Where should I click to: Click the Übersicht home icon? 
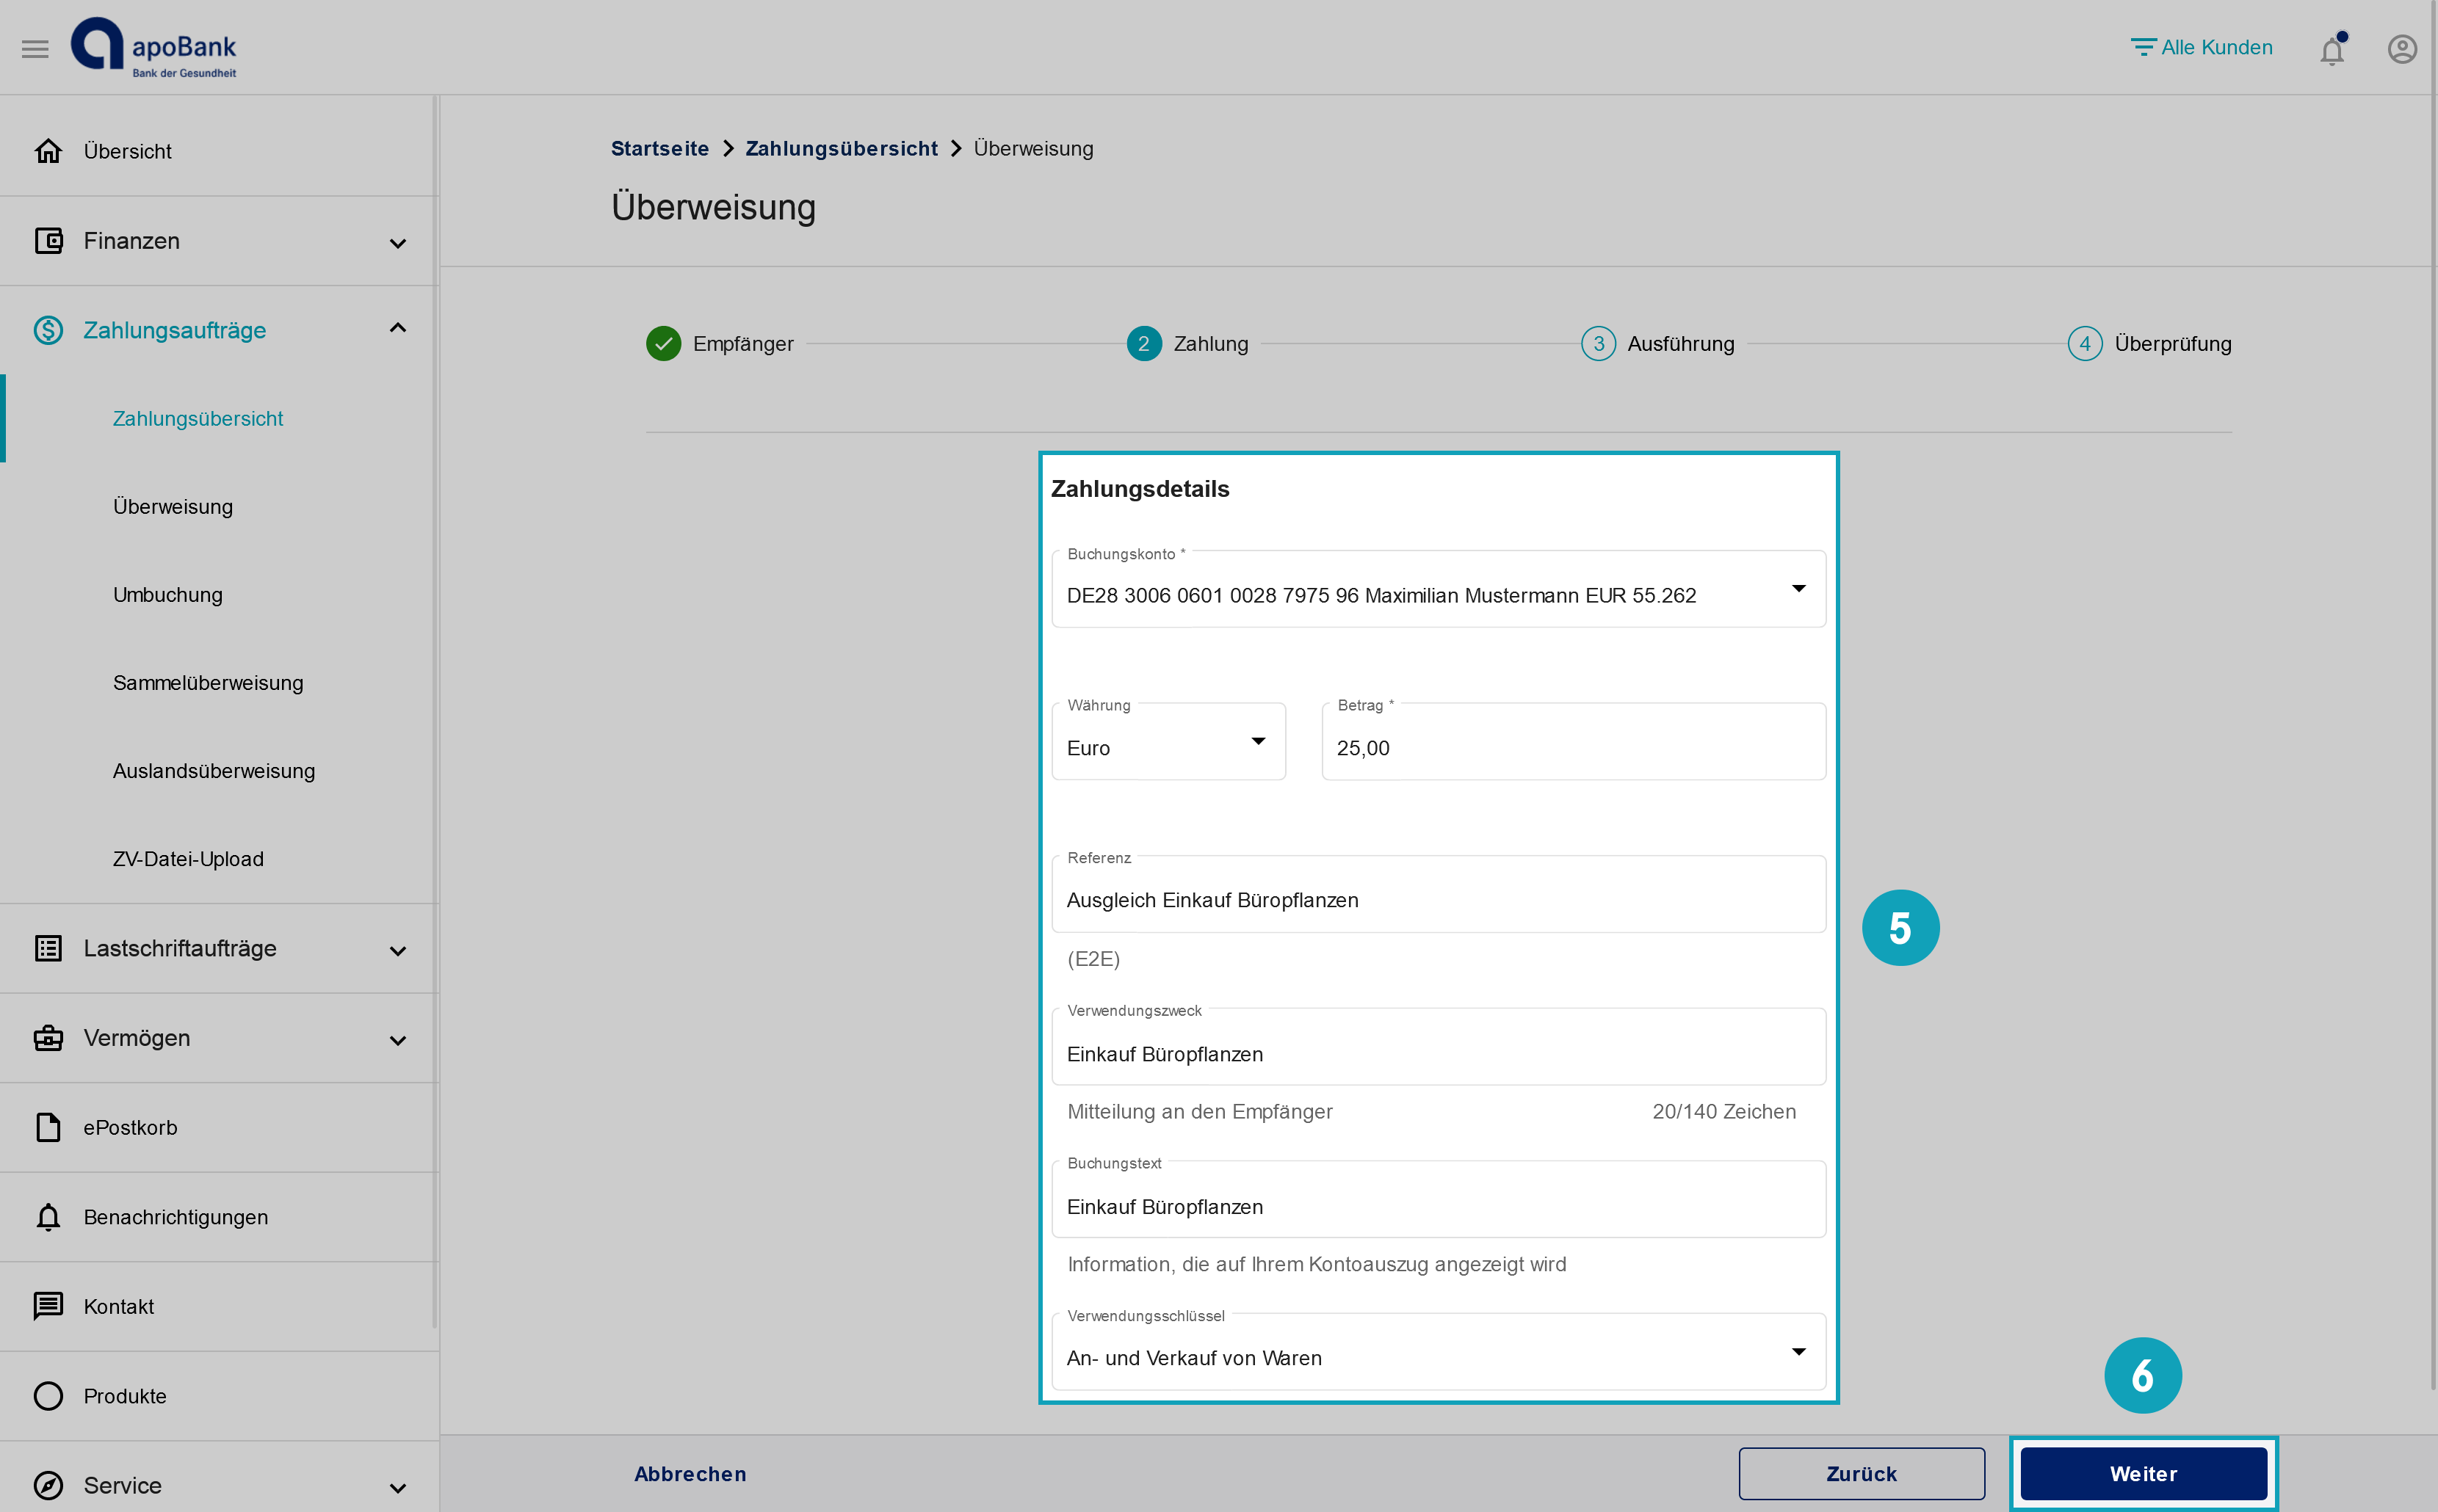48,151
